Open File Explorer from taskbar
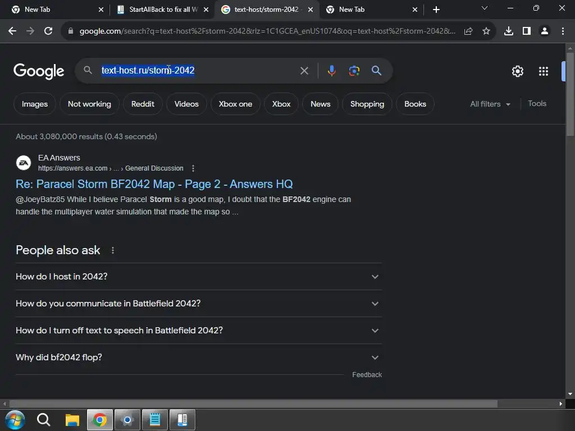Screen dimensions: 575x431 click(72, 420)
